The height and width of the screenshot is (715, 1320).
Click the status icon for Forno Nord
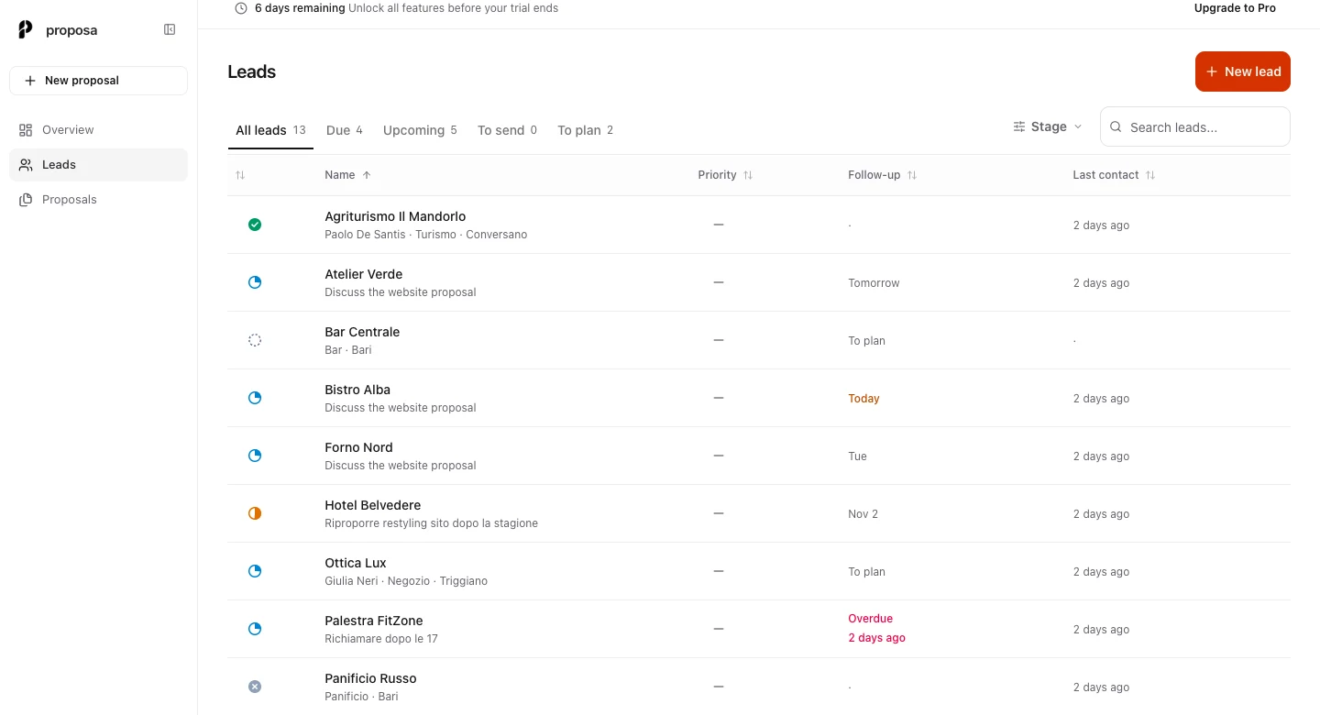pyautogui.click(x=255, y=456)
